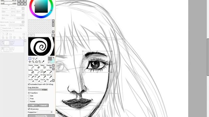Toggle the transparent color icon below the swatches
The image size is (209, 117).
49,62
